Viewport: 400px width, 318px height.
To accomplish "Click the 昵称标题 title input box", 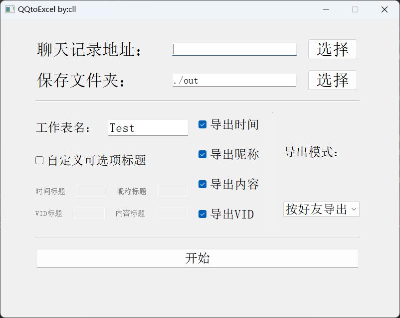I will tap(173, 191).
